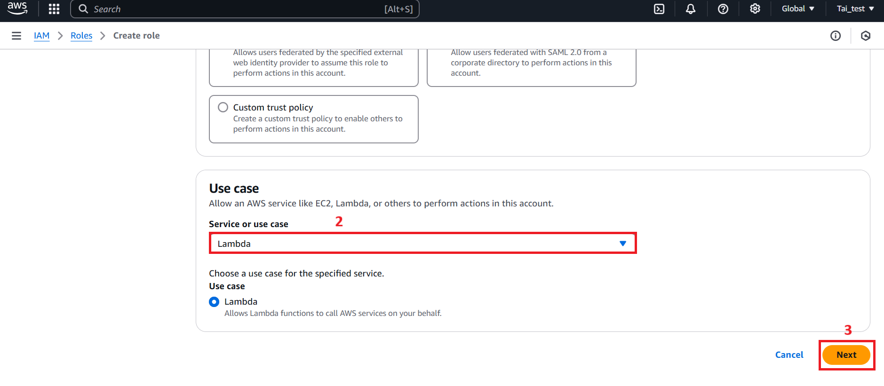Image resolution: width=884 pixels, height=386 pixels.
Task: Click the search magnifier icon
Action: tap(83, 9)
